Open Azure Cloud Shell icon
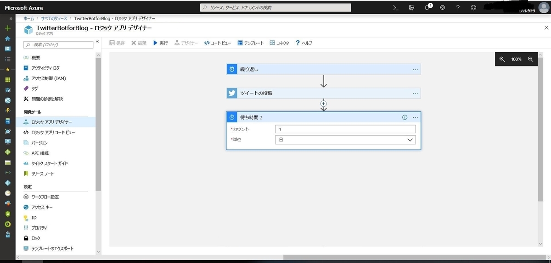551x263 pixels. coord(395,8)
